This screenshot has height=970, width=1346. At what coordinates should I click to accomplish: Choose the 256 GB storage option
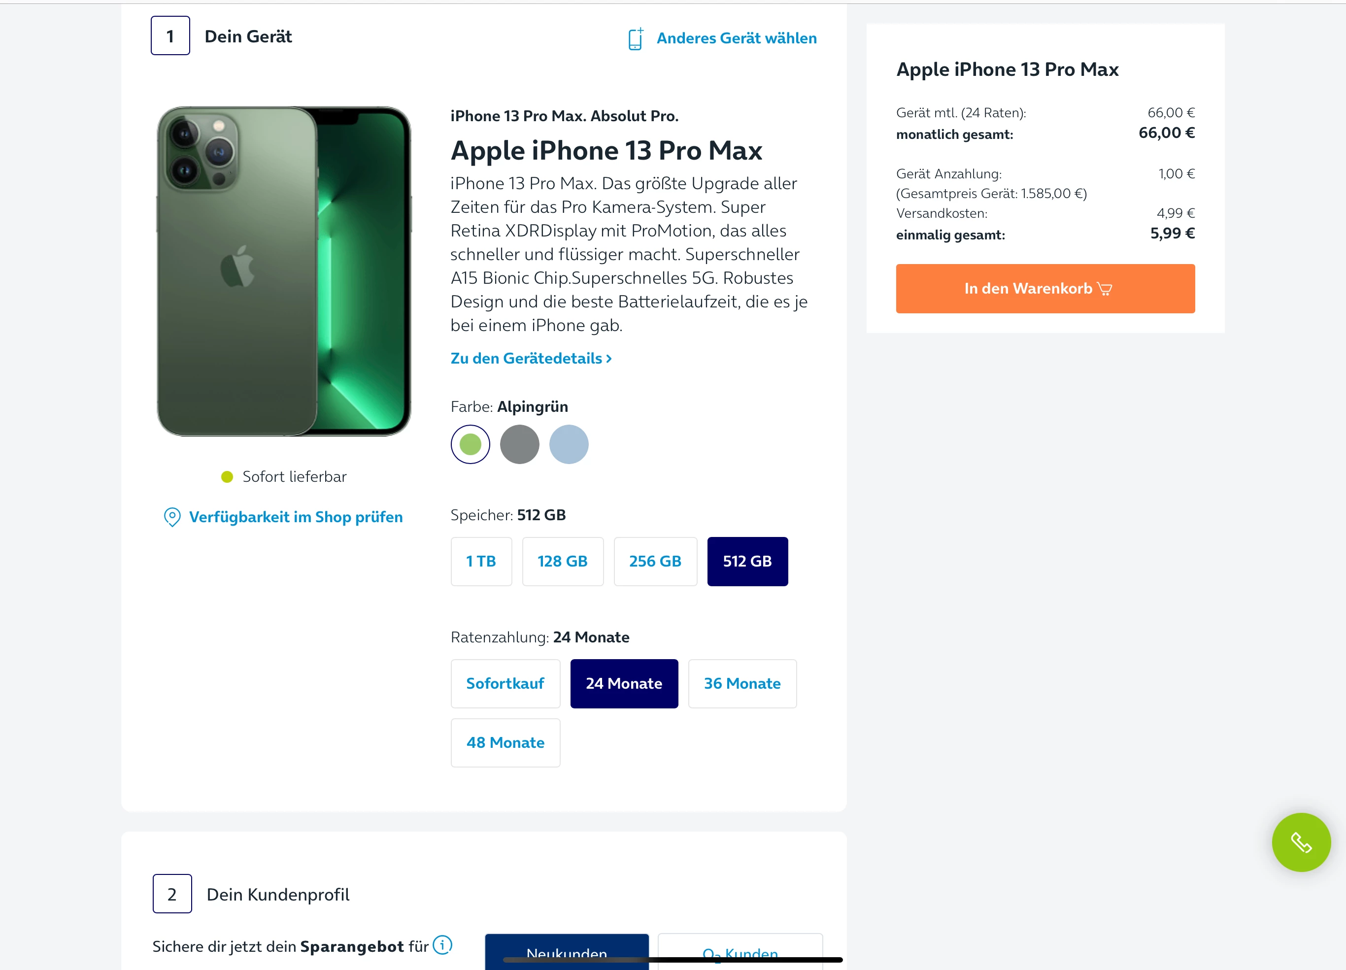[x=655, y=561]
